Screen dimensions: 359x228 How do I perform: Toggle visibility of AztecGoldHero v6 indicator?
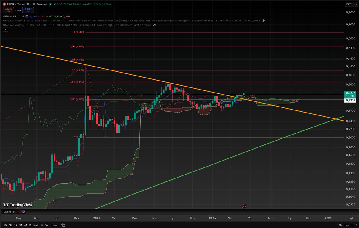pos(154,25)
